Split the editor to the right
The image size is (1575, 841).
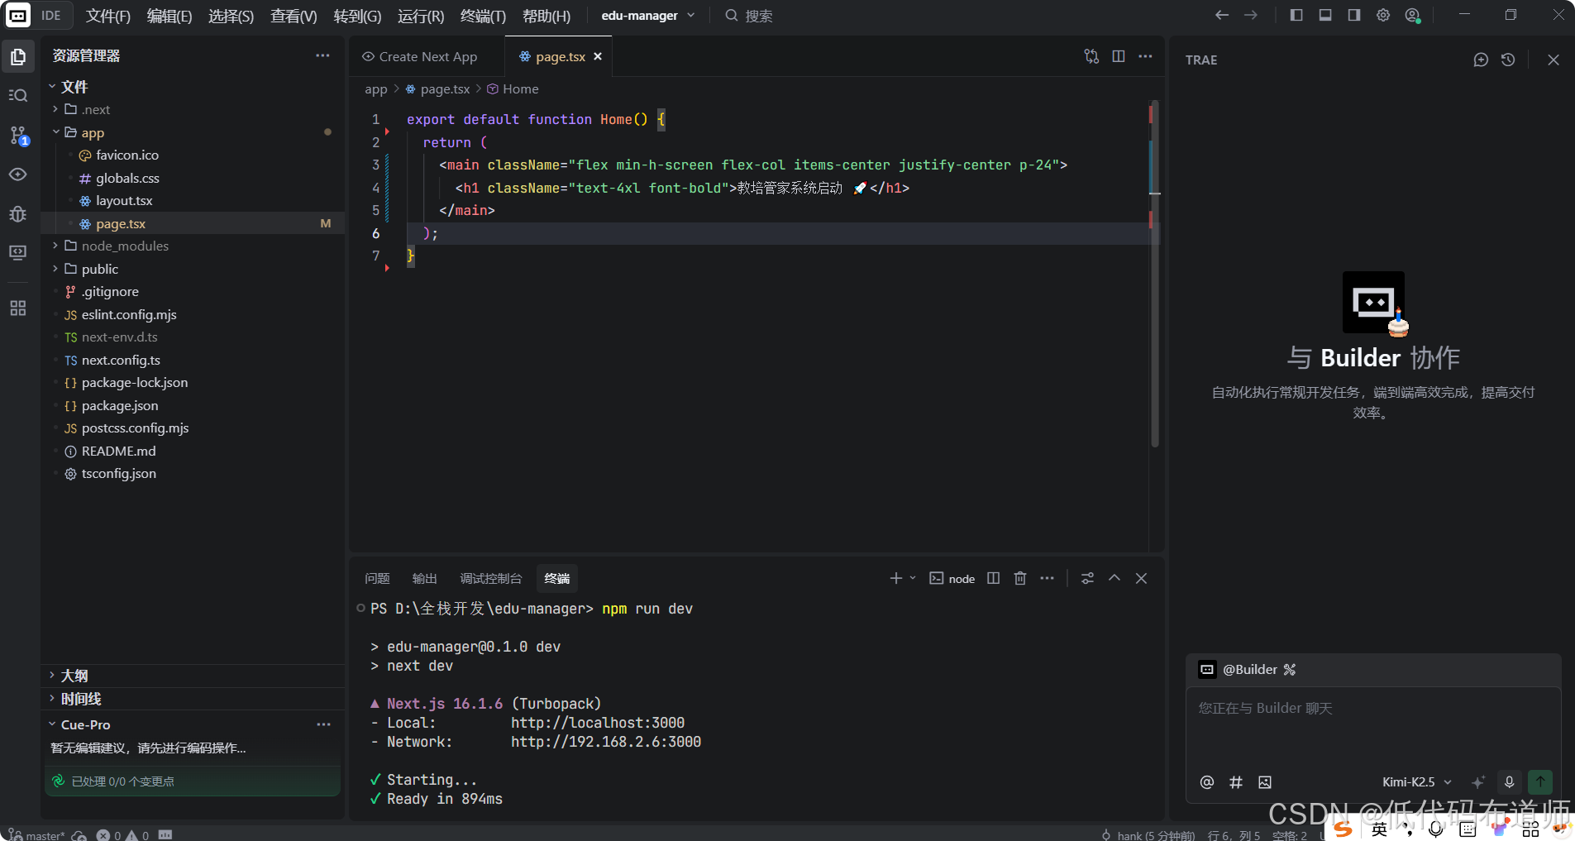[x=1119, y=56]
